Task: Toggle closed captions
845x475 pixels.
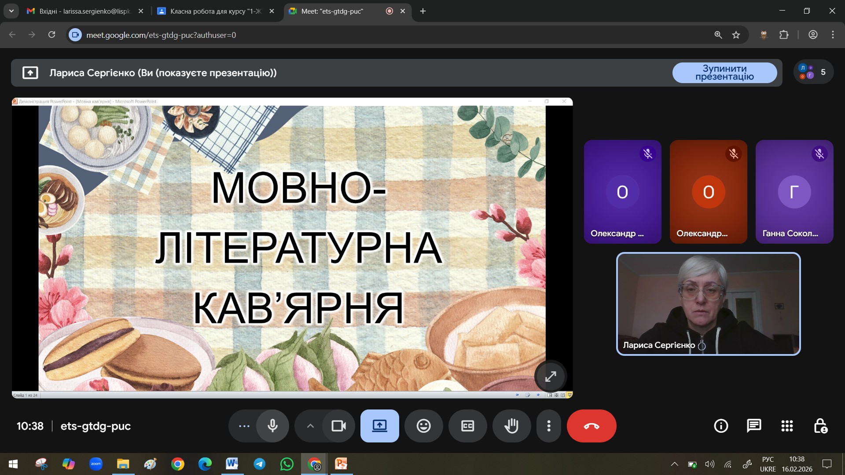Action: tap(467, 426)
